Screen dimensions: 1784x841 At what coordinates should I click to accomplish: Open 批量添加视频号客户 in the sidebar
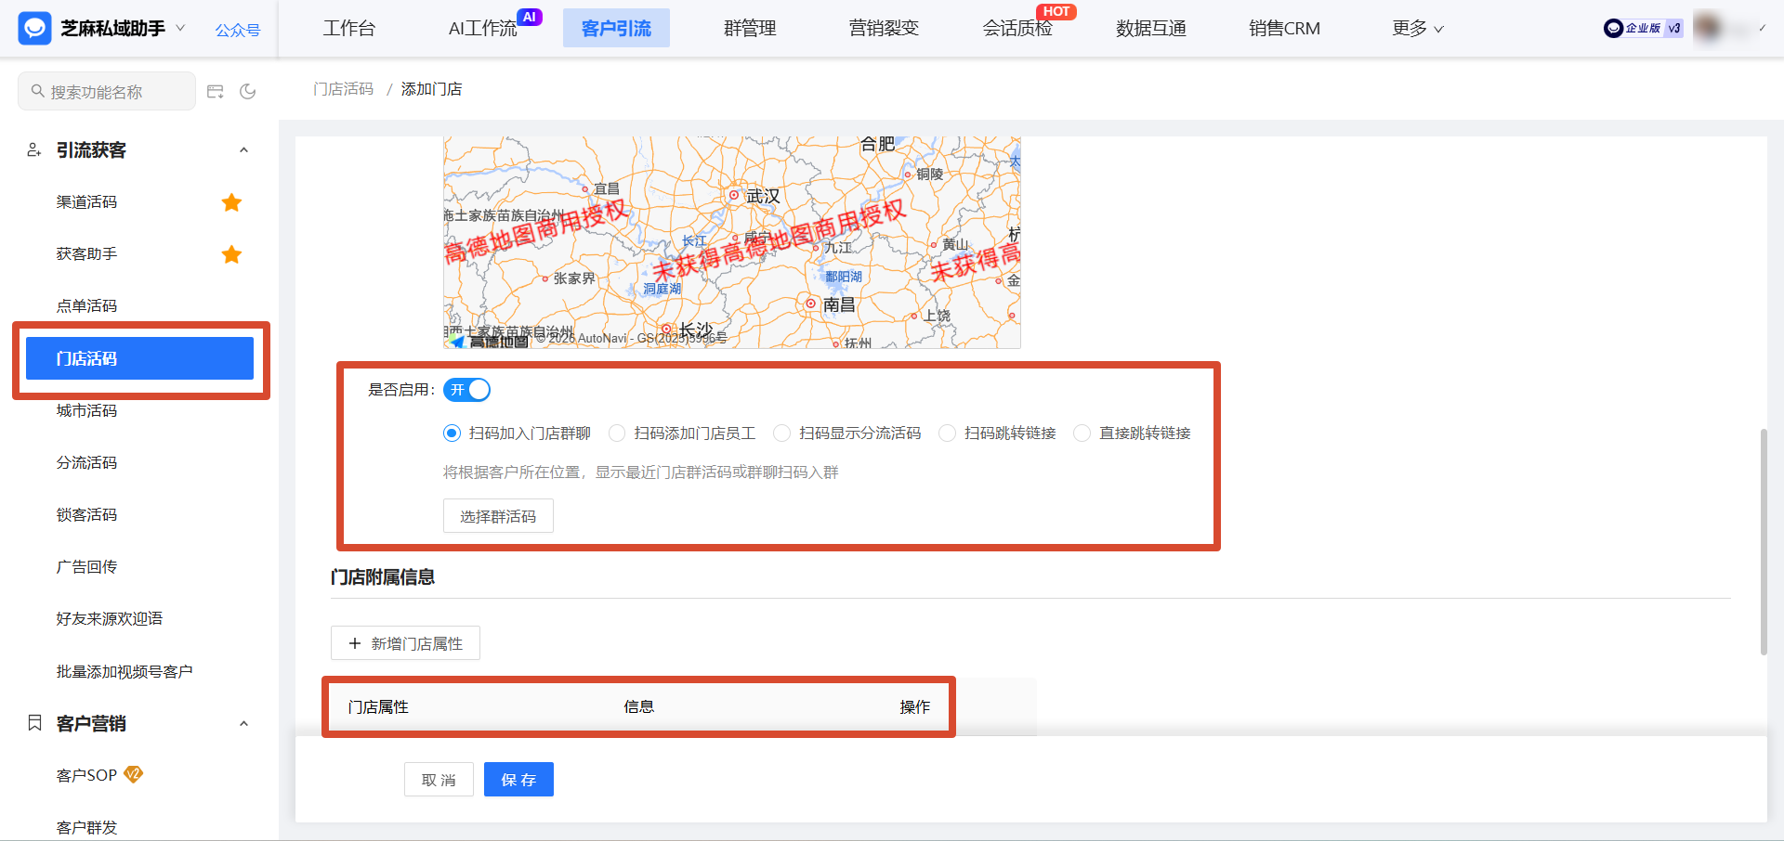click(124, 671)
